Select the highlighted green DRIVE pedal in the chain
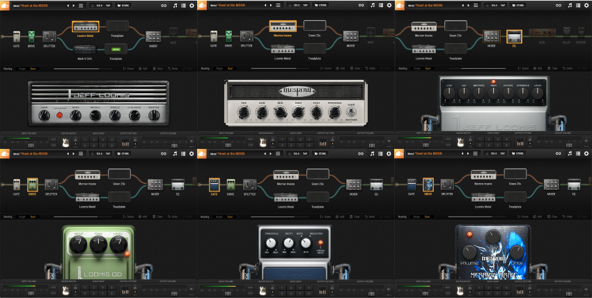The image size is (592, 298). tap(32, 185)
